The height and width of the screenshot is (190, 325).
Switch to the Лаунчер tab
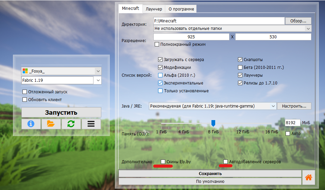154,9
